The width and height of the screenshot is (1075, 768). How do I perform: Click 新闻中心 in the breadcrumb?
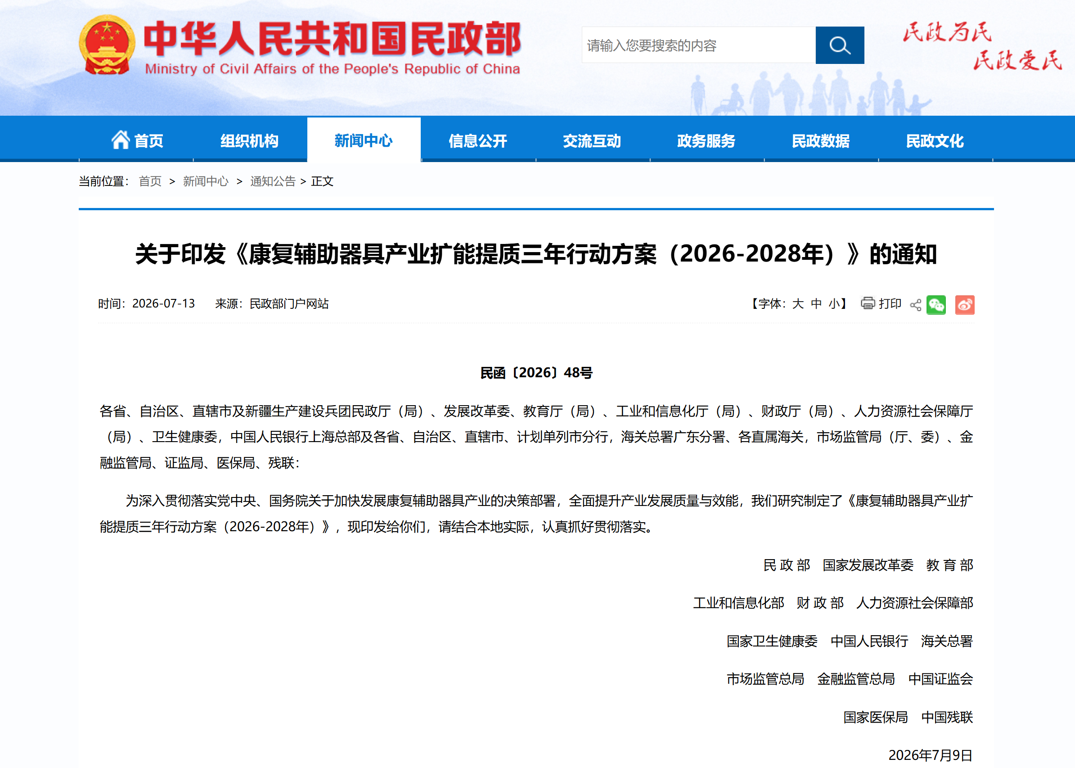[x=206, y=181]
